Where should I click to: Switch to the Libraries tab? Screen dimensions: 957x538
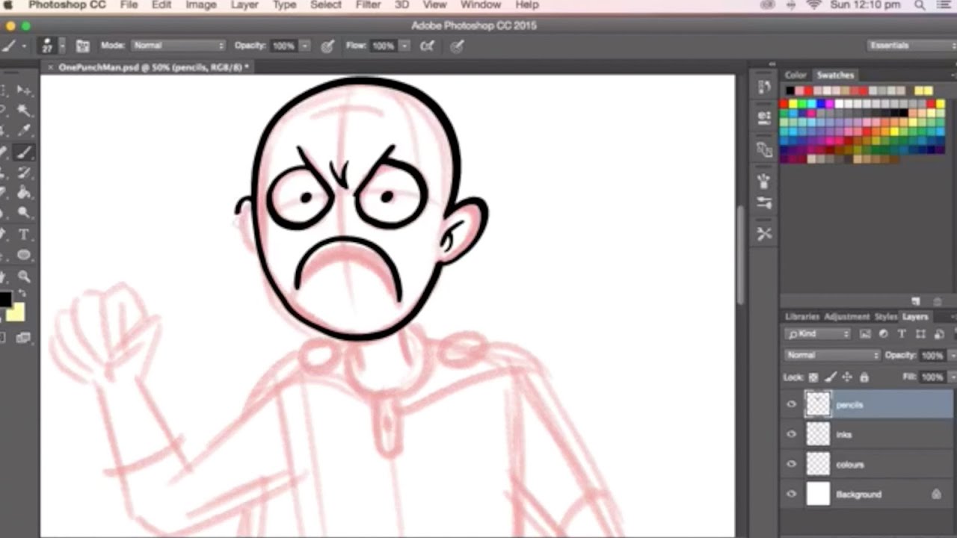802,317
